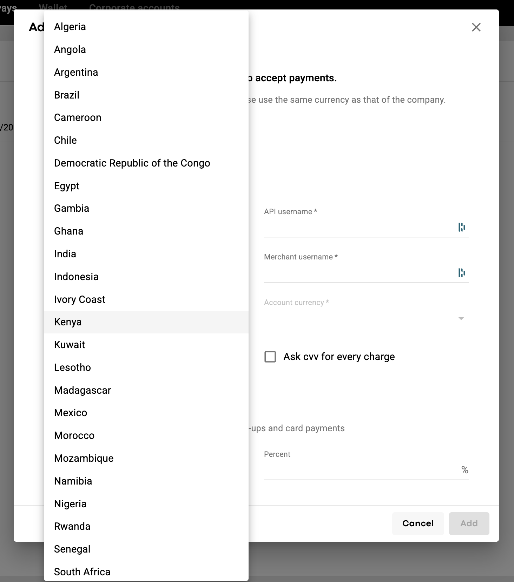Enable Ask cvv for every charge
Image resolution: width=514 pixels, height=582 pixels.
[x=270, y=357]
